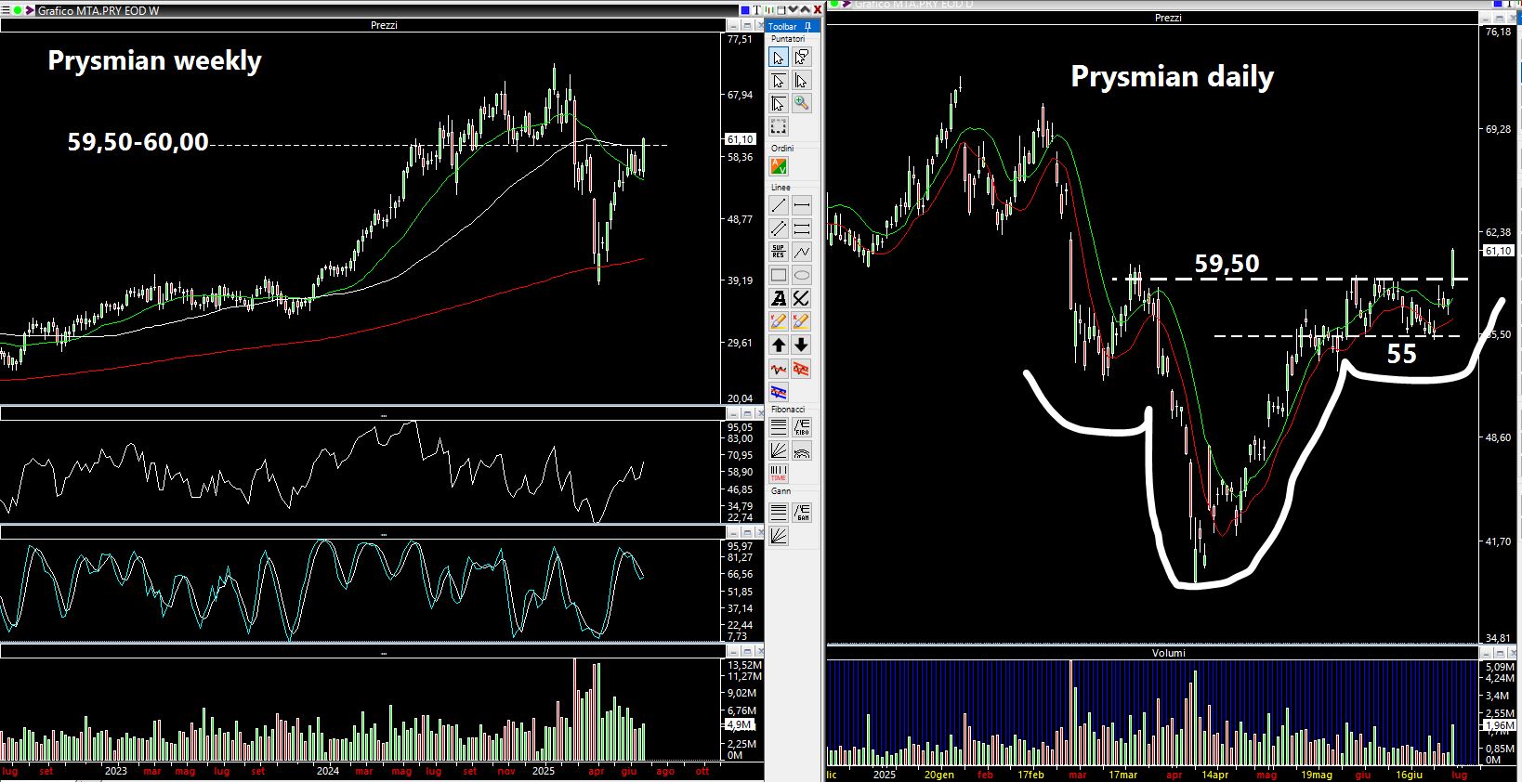Select the parallel diagonal channel tool

coord(779,228)
